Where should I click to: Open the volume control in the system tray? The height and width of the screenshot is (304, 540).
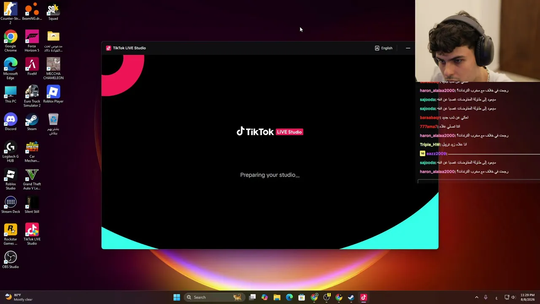(x=513, y=297)
